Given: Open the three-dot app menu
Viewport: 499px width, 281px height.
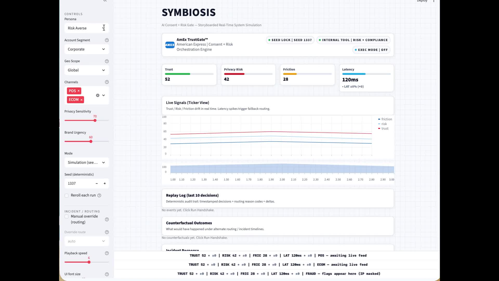Looking at the screenshot, I should [x=434, y=1].
